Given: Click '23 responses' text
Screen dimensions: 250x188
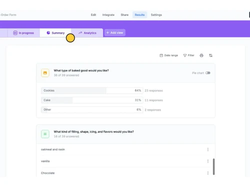Looking at the screenshot, I should pos(153,91).
